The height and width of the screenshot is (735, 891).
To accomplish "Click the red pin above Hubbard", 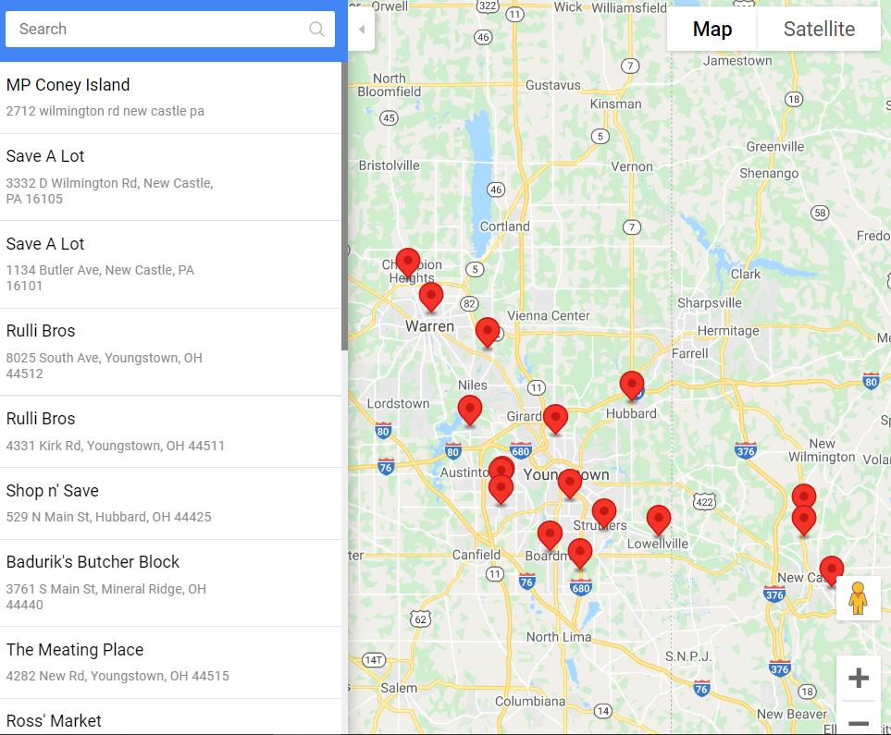I will coord(631,386).
